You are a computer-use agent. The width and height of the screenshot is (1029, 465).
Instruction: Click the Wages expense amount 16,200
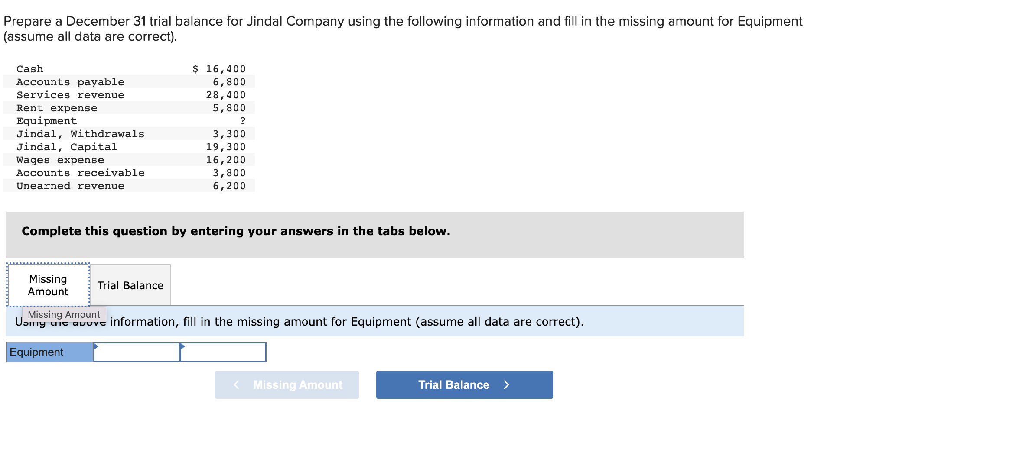[x=225, y=160]
